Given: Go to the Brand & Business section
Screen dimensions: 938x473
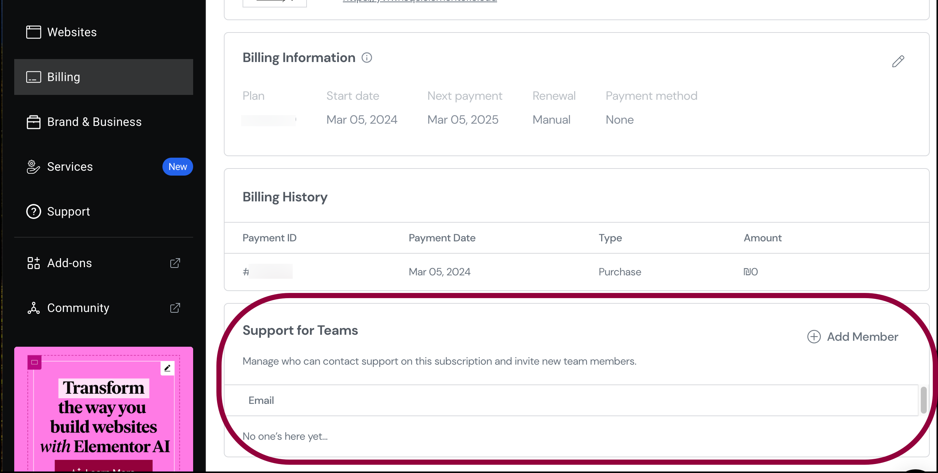Looking at the screenshot, I should tap(104, 122).
